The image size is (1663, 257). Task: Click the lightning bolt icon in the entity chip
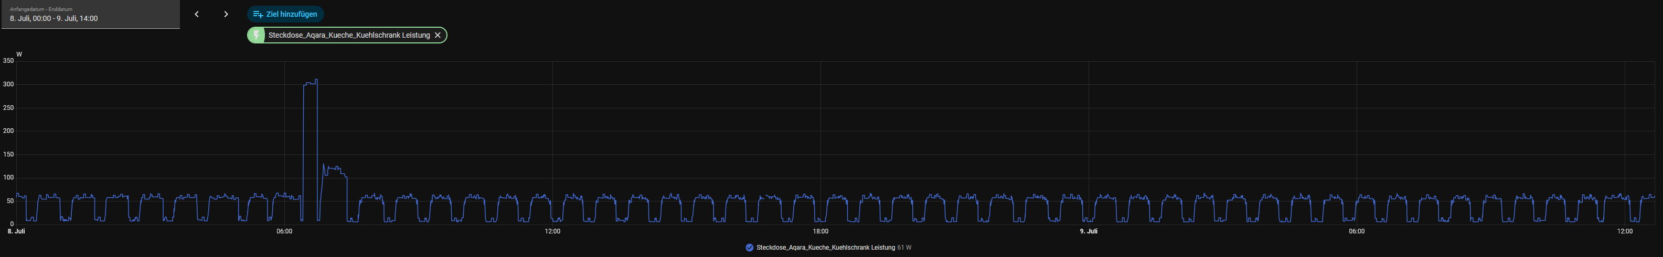click(x=257, y=36)
